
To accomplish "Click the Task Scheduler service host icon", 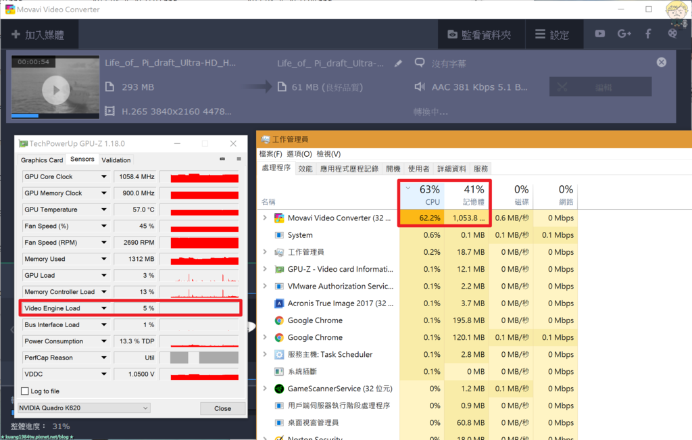I will click(279, 354).
